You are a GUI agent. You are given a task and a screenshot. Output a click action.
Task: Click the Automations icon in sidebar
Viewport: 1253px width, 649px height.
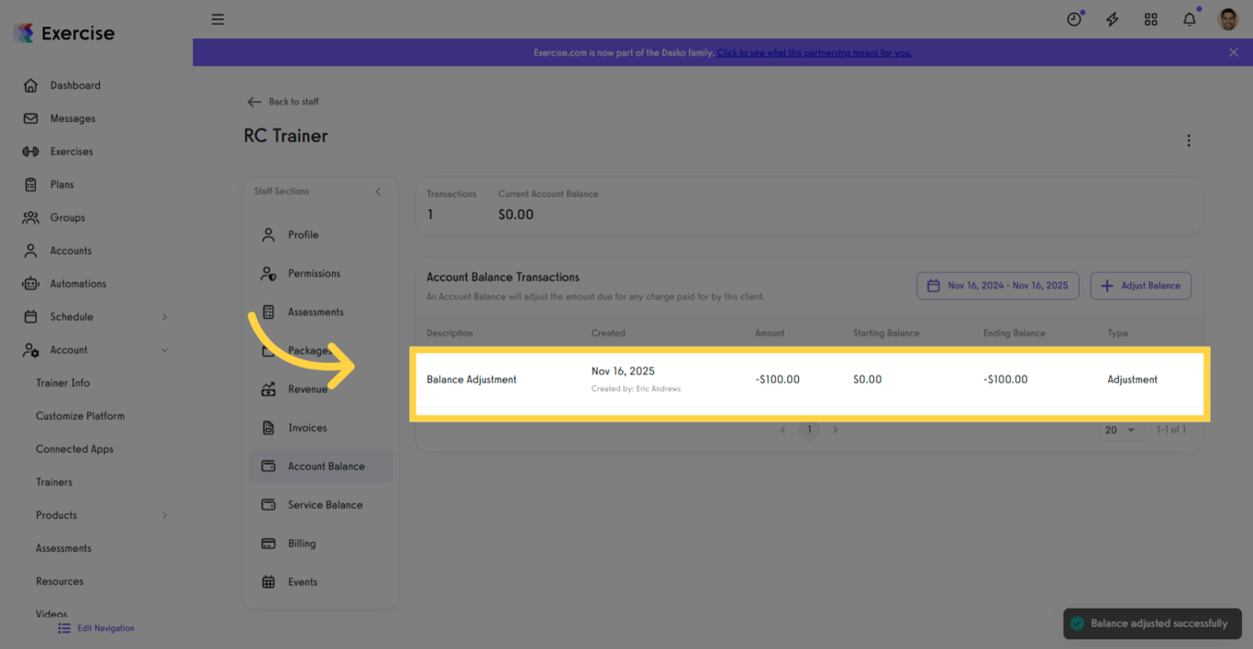pyautogui.click(x=30, y=283)
